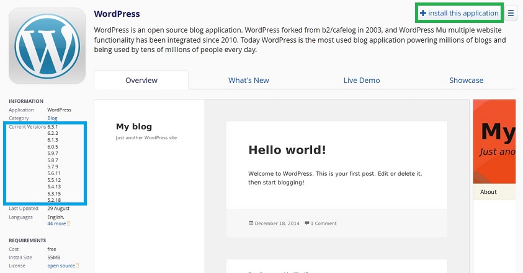Open the Blog category link
The height and width of the screenshot is (273, 523).
coord(53,118)
